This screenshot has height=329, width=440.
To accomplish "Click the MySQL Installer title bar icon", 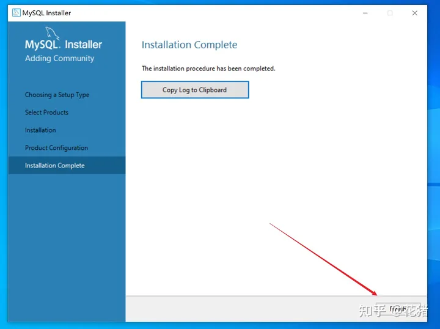I will 16,13.
